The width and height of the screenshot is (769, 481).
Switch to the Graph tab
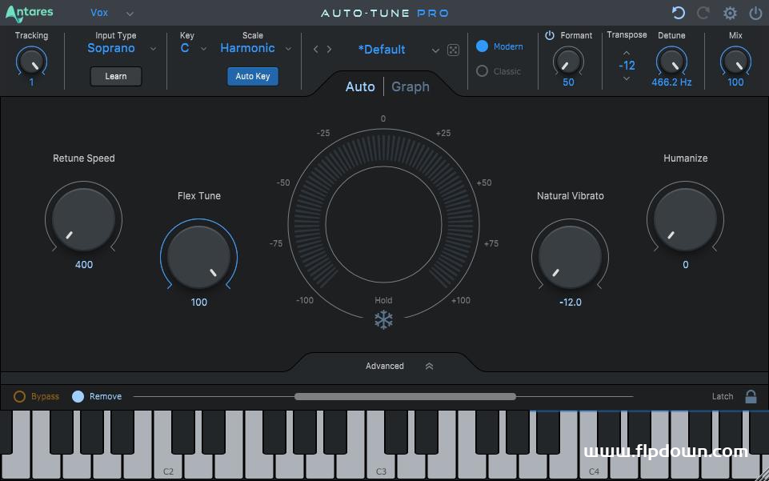(x=409, y=86)
